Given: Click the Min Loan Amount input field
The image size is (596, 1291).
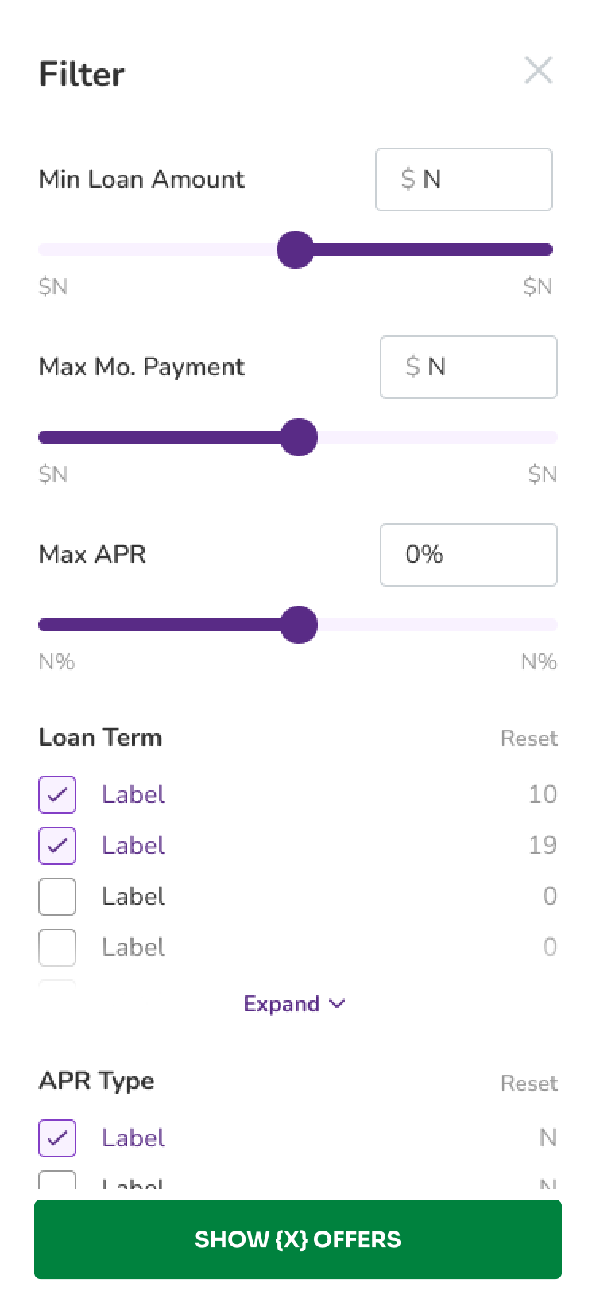Looking at the screenshot, I should click(x=464, y=180).
